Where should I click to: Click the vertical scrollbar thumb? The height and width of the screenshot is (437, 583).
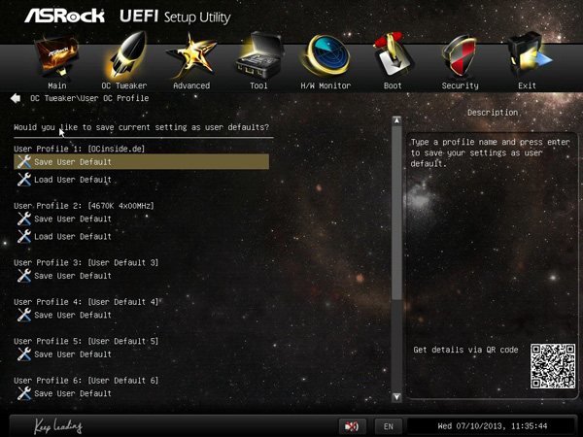pyautogui.click(x=396, y=213)
